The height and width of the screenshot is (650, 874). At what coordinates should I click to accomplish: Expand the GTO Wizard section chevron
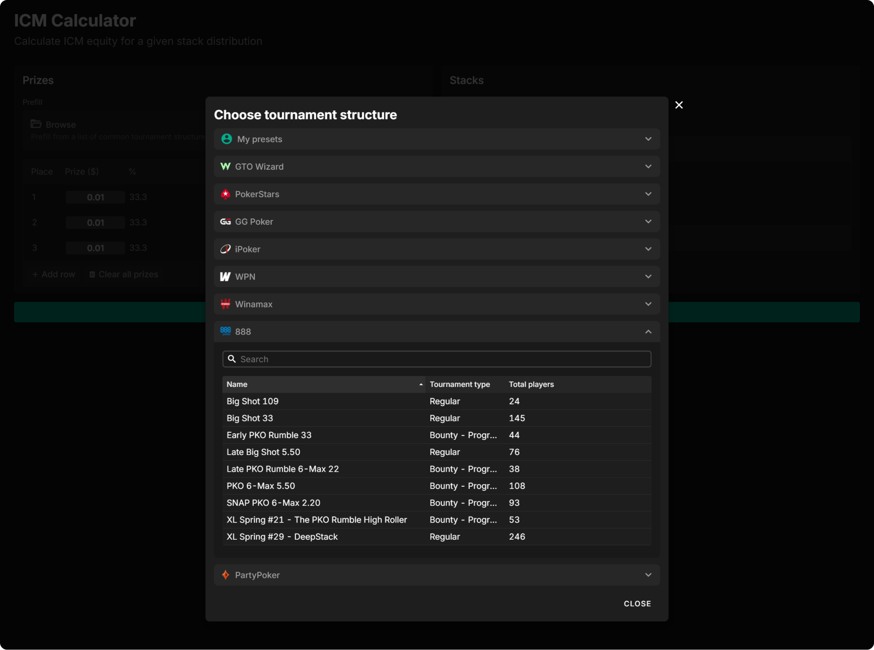click(x=648, y=166)
